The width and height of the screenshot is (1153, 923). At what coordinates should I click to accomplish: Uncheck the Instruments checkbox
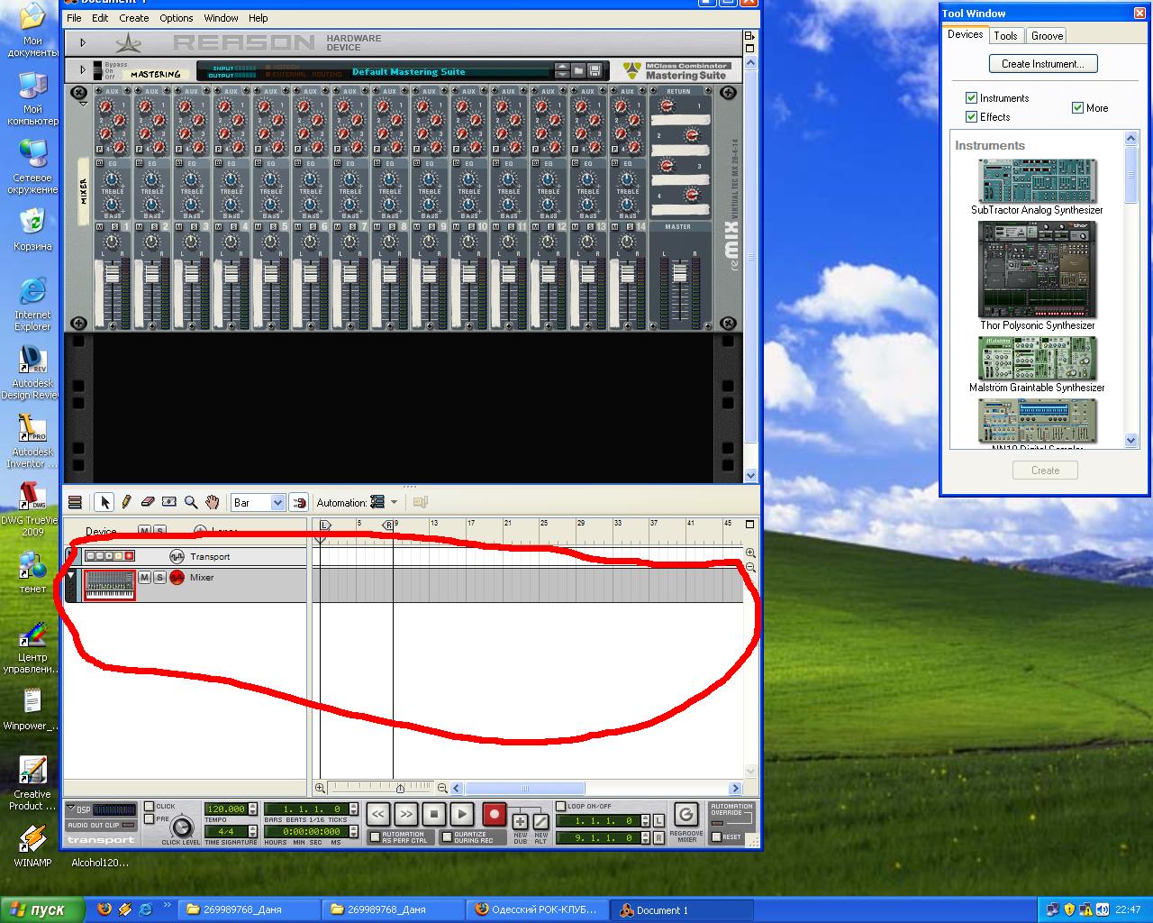click(971, 98)
